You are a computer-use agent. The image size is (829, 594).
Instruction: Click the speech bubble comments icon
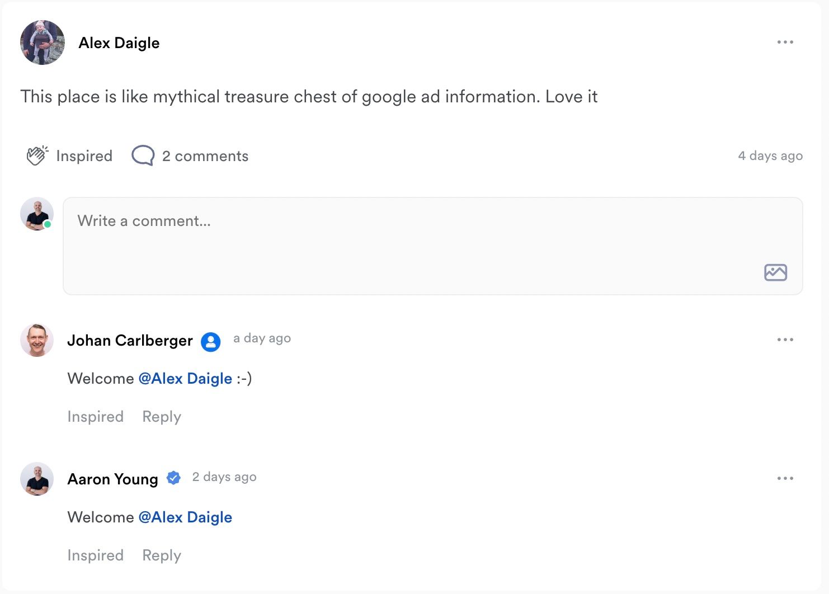pos(143,155)
